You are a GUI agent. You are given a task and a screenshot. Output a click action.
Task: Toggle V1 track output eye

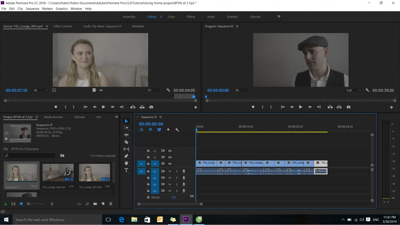(x=170, y=164)
